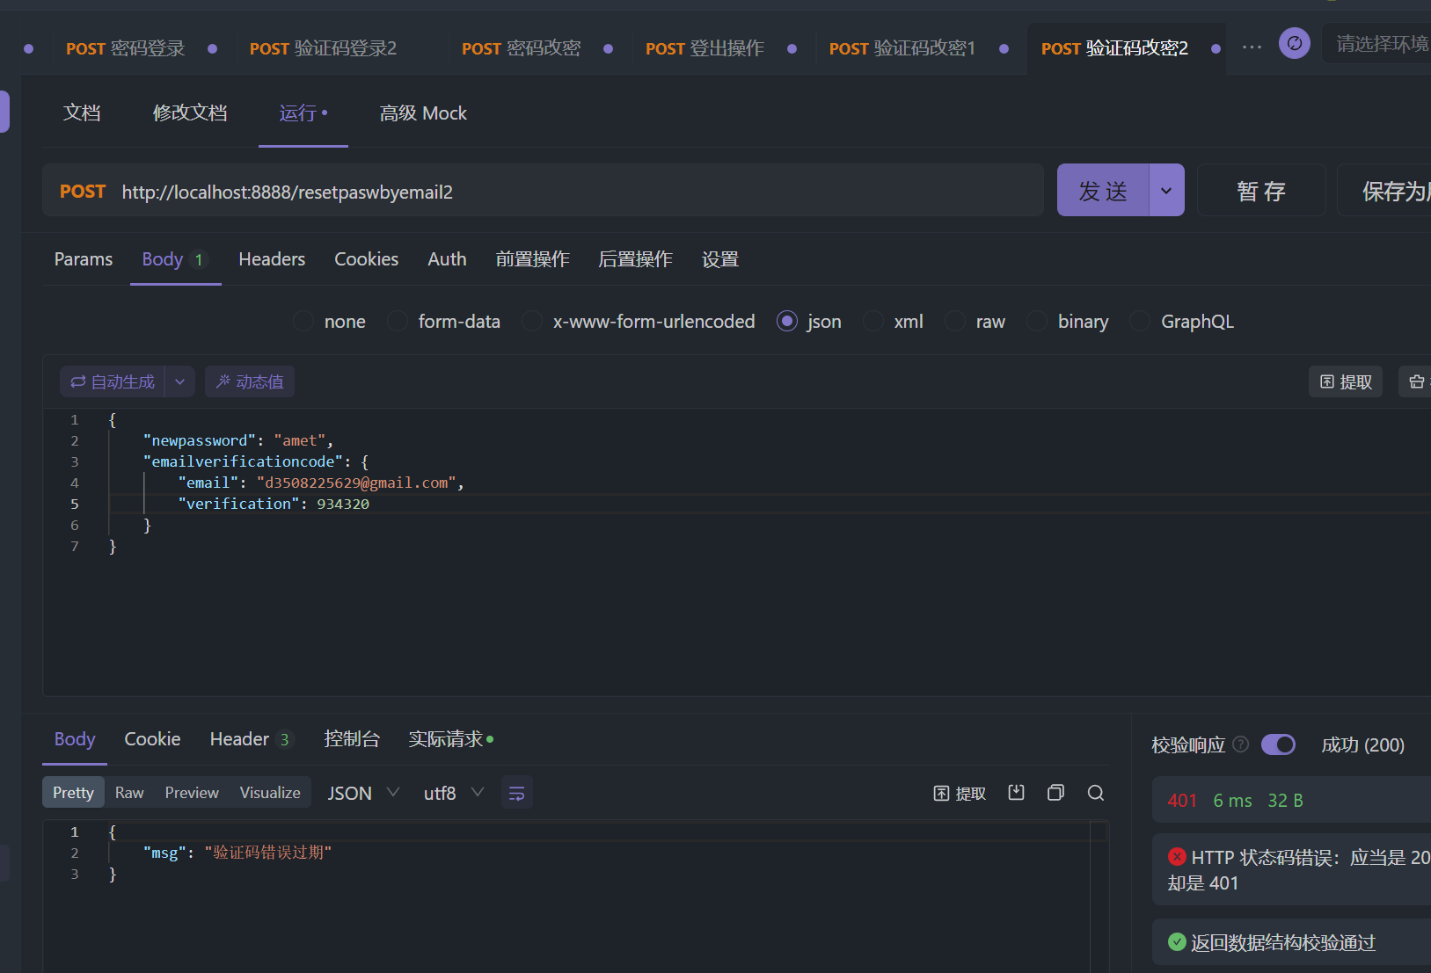Click the help icon next to 校验响应
Screen dimensions: 1431x973
(x=1240, y=744)
